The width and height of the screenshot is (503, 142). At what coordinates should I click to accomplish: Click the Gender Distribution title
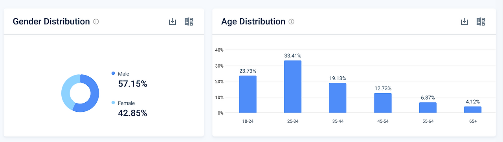51,22
